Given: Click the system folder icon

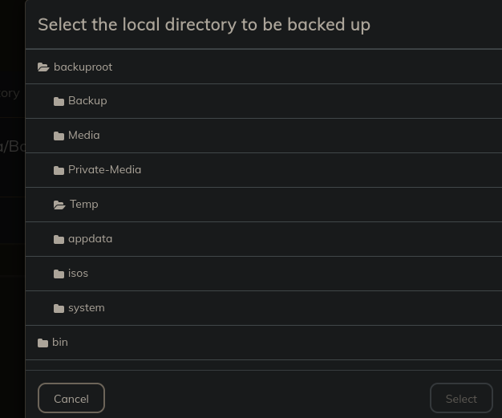Looking at the screenshot, I should pyautogui.click(x=59, y=308).
